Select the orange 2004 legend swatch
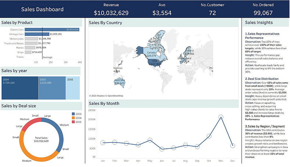Screen dimensions: 290x167 (x=73, y=118)
